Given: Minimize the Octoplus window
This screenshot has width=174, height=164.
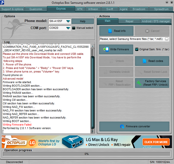Looking at the screenshot, I should 167,3.
